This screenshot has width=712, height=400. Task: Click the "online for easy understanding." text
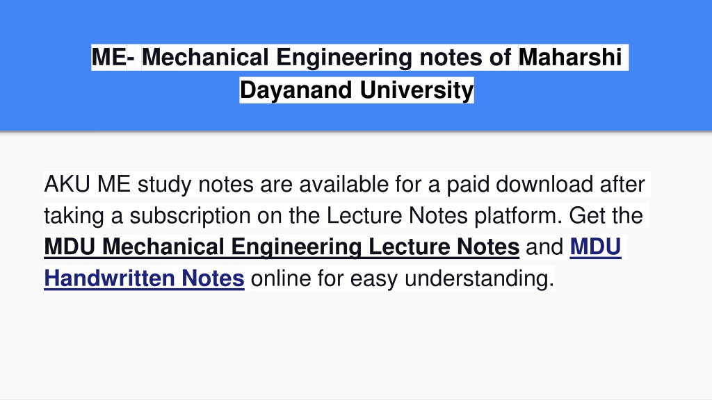pos(403,278)
